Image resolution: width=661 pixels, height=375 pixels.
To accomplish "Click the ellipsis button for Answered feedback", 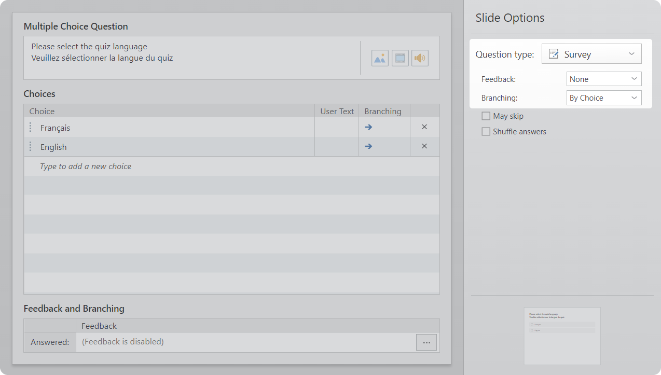I will [x=426, y=342].
